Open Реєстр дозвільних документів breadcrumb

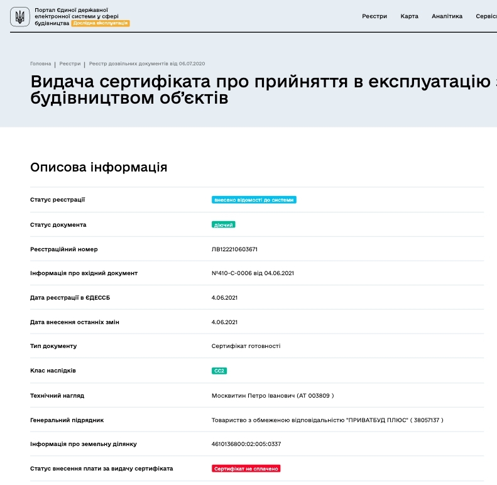147,63
